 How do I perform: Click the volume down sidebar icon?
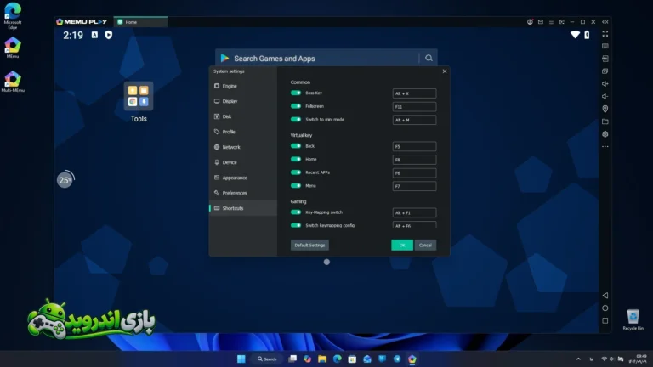click(605, 96)
